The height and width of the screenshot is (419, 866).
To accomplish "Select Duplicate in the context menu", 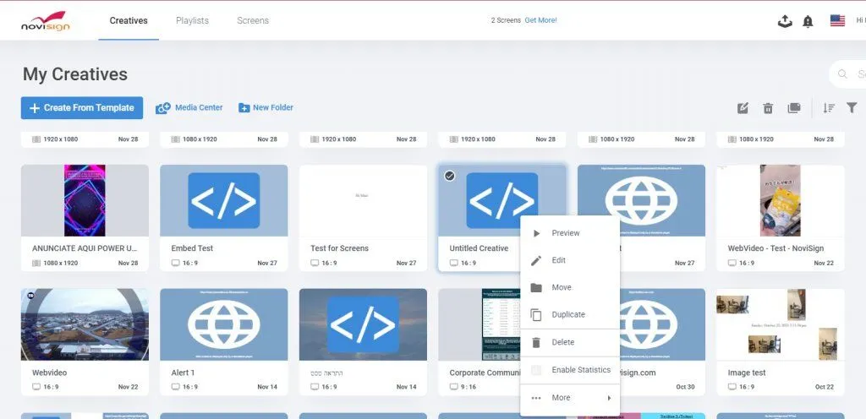I will point(567,315).
